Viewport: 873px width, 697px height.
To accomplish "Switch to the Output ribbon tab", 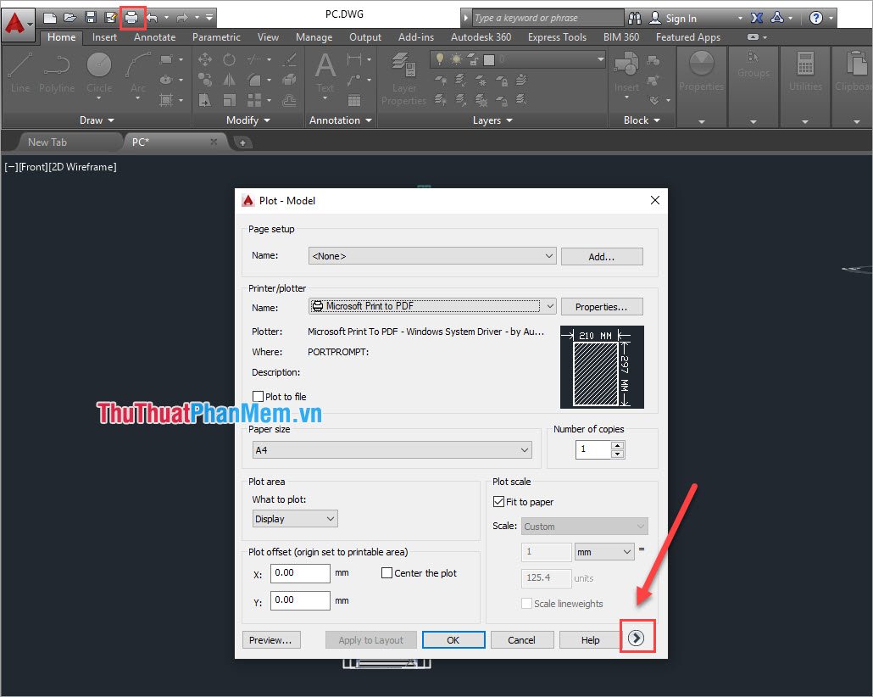I will pyautogui.click(x=365, y=37).
